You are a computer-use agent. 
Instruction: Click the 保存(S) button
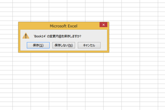point(38,45)
